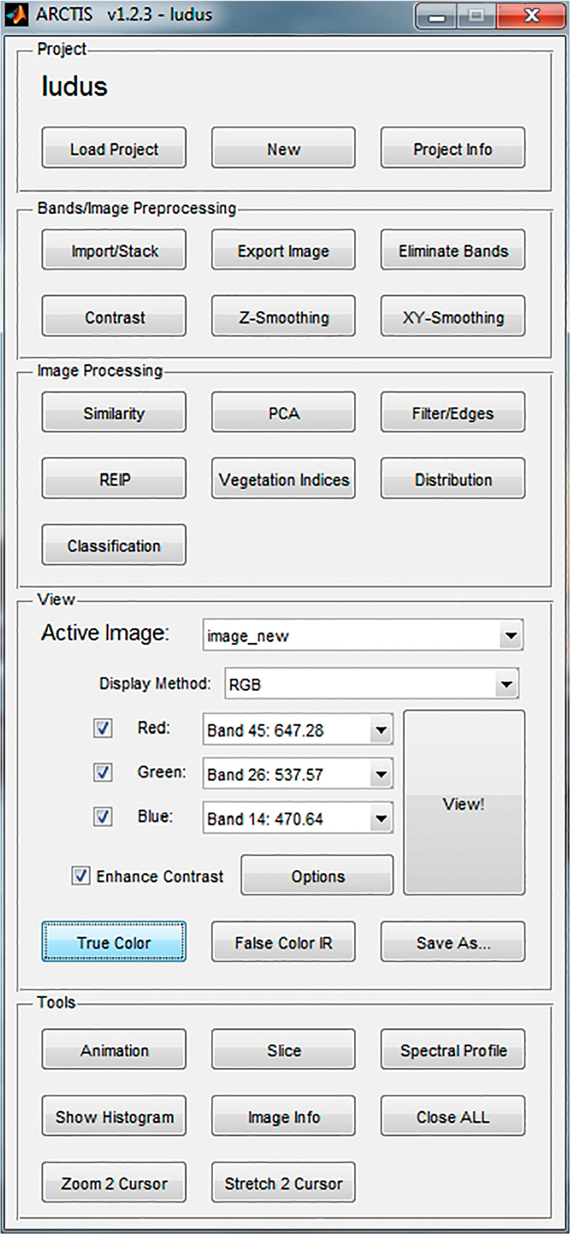Open the Red band selection dropdown
Screen dimensions: 570x1234
coord(381,730)
